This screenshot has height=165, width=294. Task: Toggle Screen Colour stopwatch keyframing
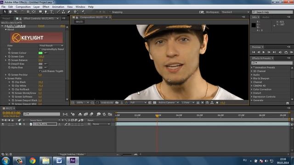[9, 53]
